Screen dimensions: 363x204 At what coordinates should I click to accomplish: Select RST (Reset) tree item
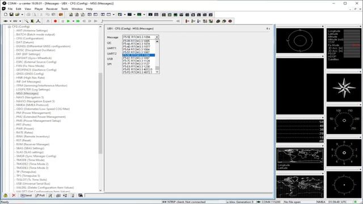[x=23, y=141]
